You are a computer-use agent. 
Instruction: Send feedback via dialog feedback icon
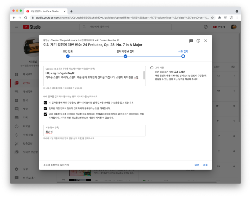point(191,41)
